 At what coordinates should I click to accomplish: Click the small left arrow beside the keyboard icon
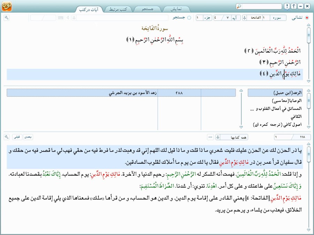[x=68, y=18]
